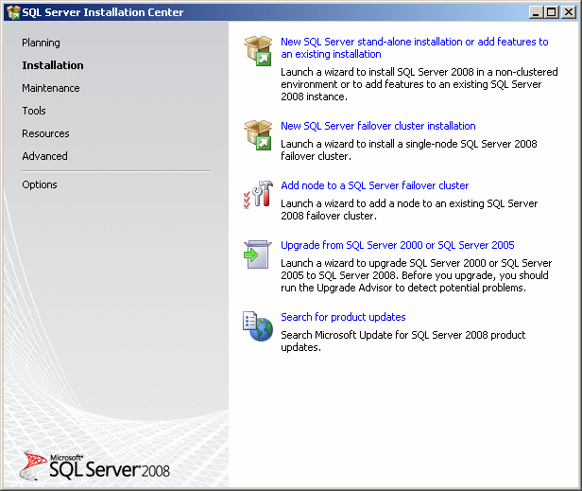Close the SQL Server Installation Center
The image size is (582, 491).
coord(568,12)
